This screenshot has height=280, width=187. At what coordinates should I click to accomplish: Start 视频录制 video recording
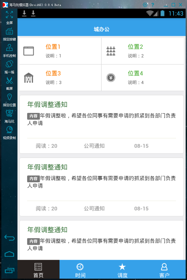9,130
